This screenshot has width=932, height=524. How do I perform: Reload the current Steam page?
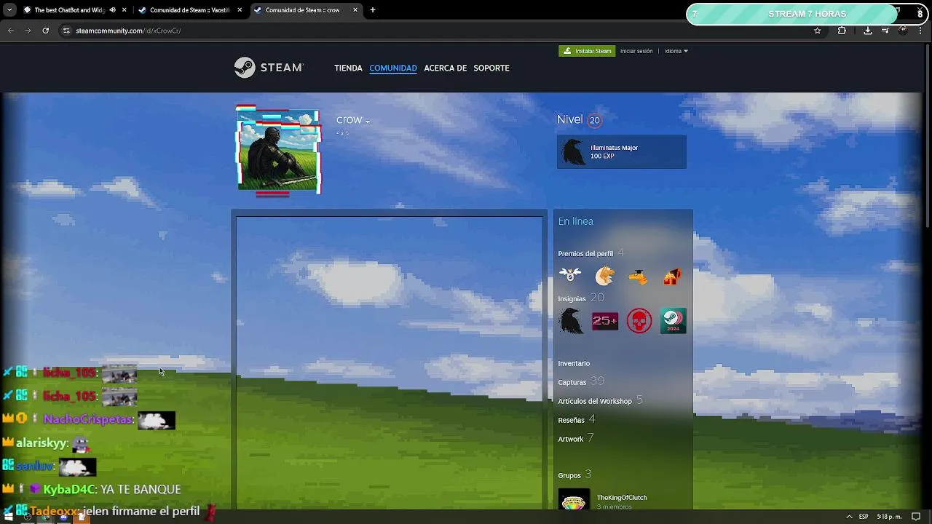click(x=45, y=31)
